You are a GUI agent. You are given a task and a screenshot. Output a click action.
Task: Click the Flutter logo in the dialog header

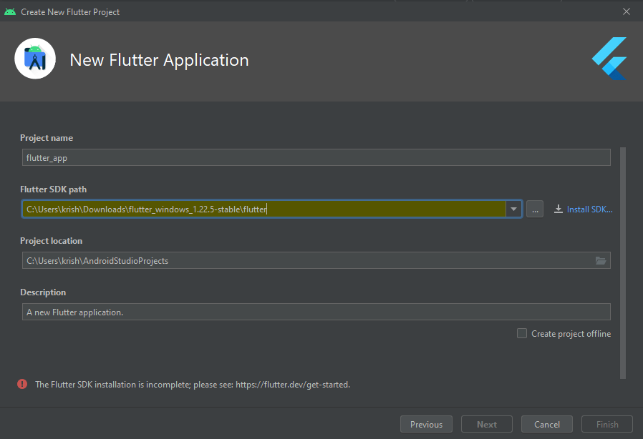(x=608, y=59)
